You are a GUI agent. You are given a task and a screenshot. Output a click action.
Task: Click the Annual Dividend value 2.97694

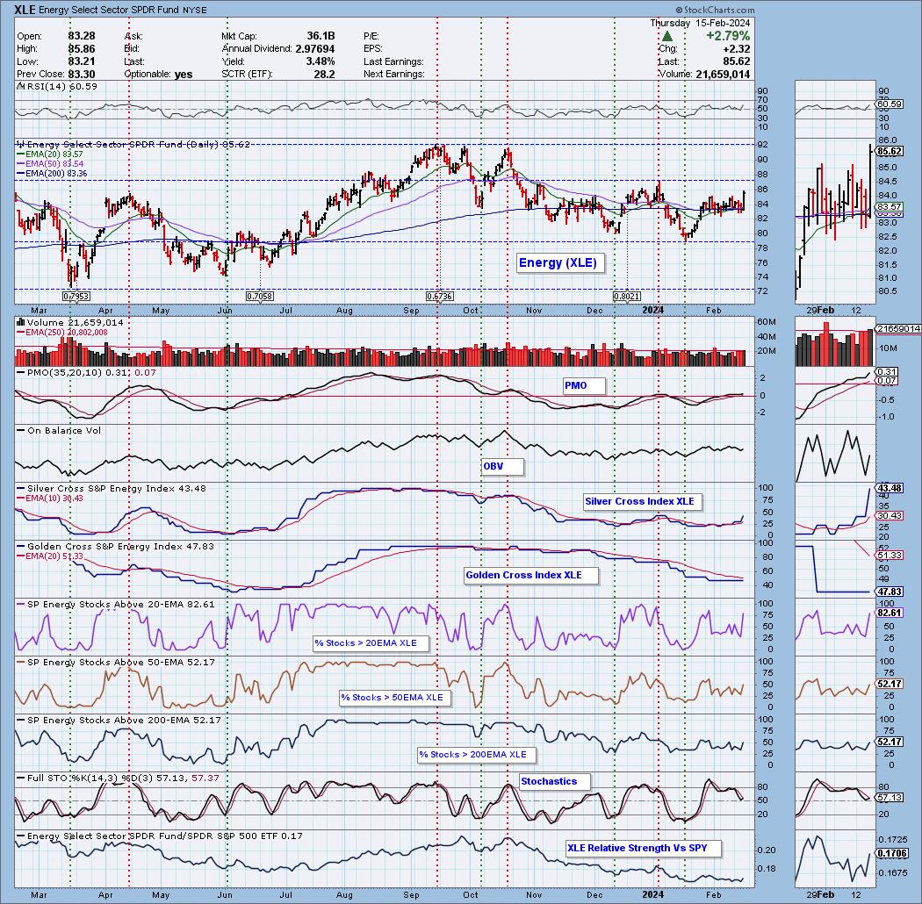[x=315, y=49]
